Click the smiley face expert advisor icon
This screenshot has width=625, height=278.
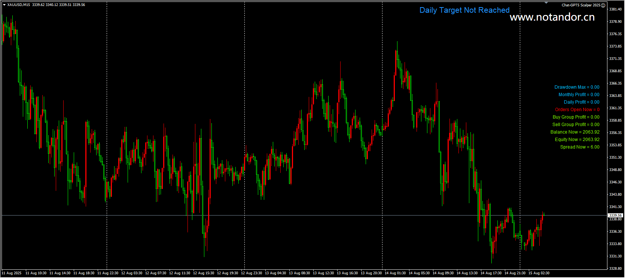point(603,5)
